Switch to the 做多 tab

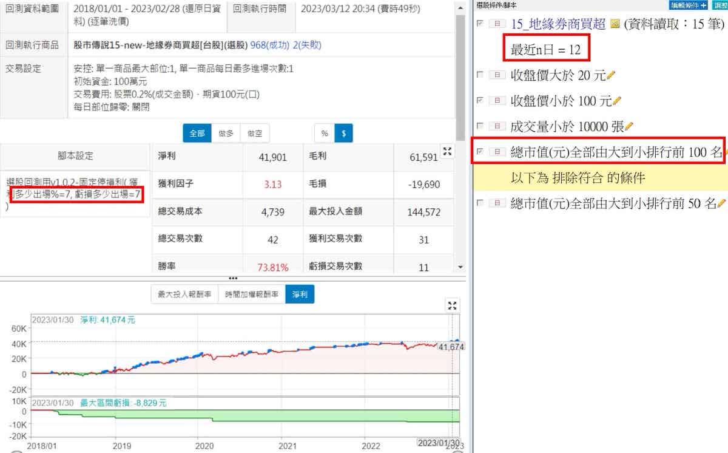click(226, 133)
